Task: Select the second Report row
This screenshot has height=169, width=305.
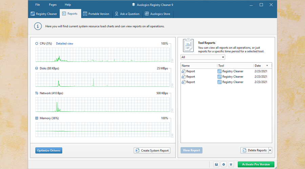Action: 190,77
